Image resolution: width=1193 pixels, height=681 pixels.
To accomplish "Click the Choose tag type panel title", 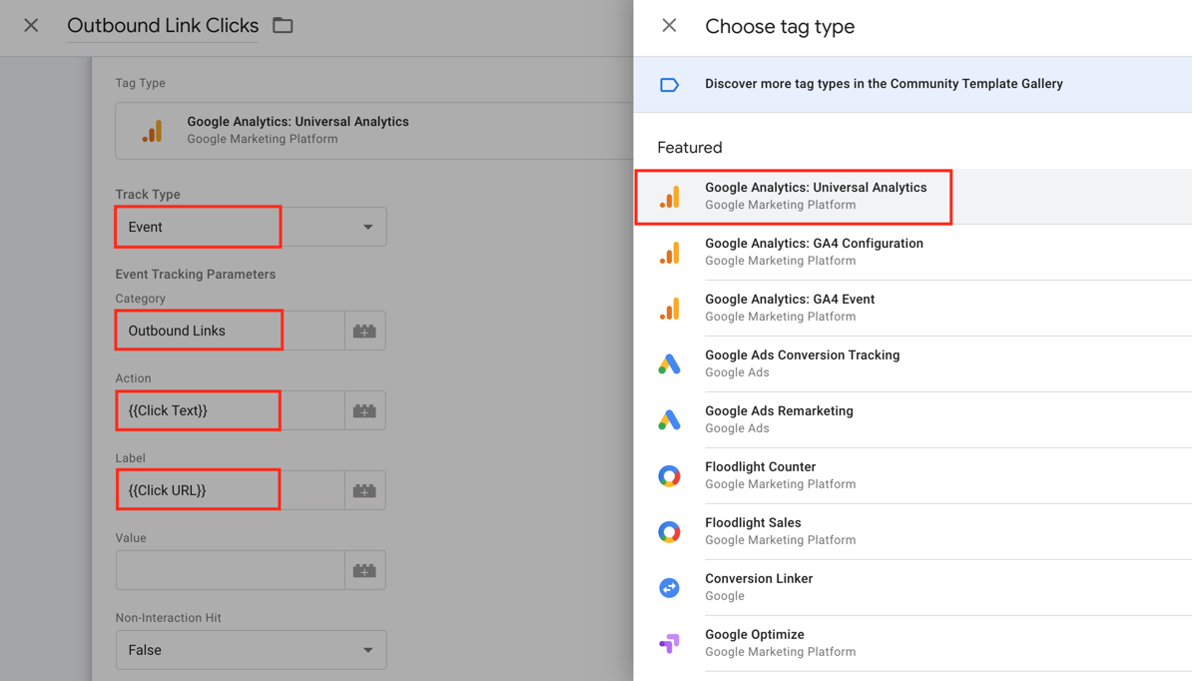I will [x=780, y=27].
